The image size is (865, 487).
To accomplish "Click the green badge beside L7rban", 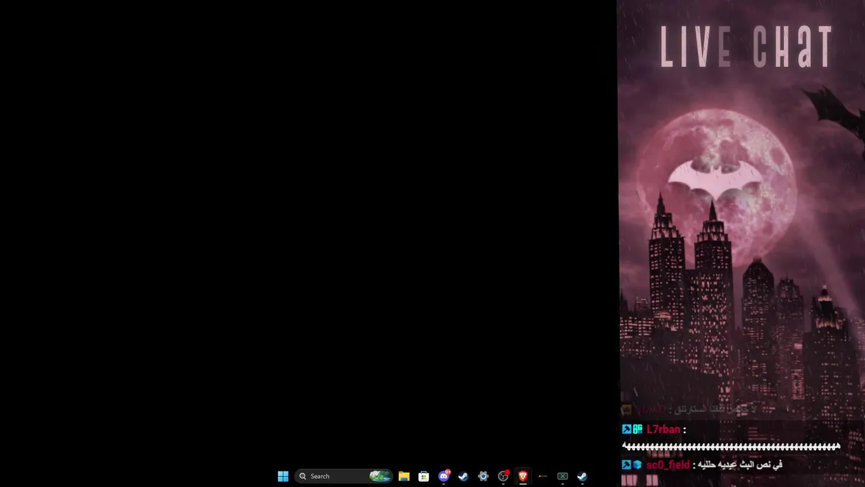I will [637, 430].
